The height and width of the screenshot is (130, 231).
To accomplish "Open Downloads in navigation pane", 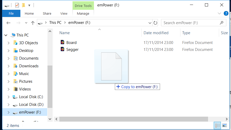I will [x=29, y=66].
